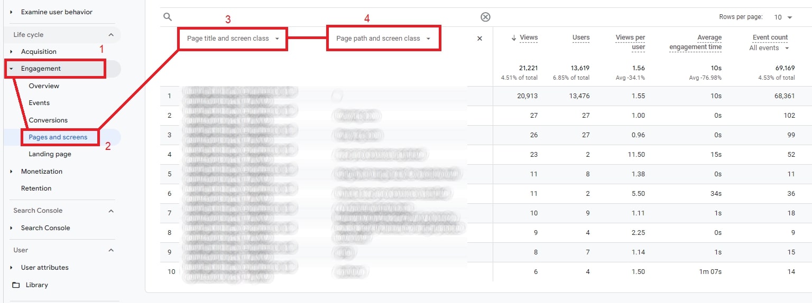Click engagement time 15s in row 4
The width and height of the screenshot is (812, 303).
(716, 155)
